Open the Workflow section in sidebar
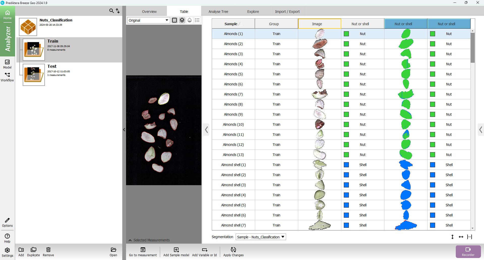484x260 pixels. 7,77
